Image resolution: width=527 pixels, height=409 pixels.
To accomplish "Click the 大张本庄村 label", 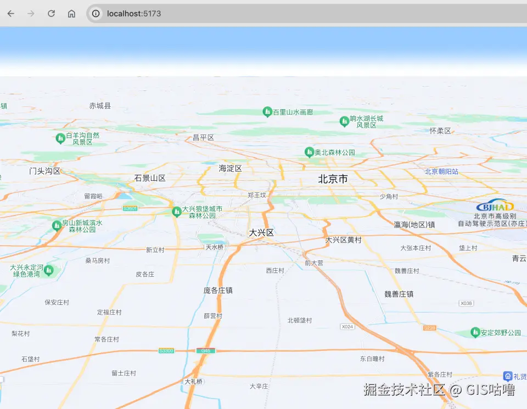I will click(x=416, y=248).
